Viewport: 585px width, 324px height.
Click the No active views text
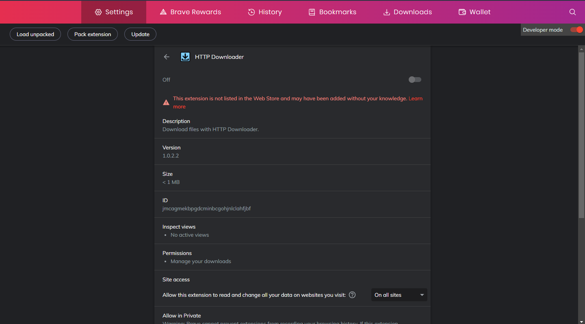(190, 235)
